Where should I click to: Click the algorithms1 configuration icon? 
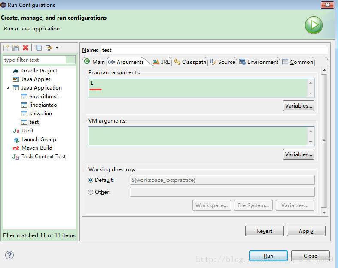pyautogui.click(x=24, y=96)
